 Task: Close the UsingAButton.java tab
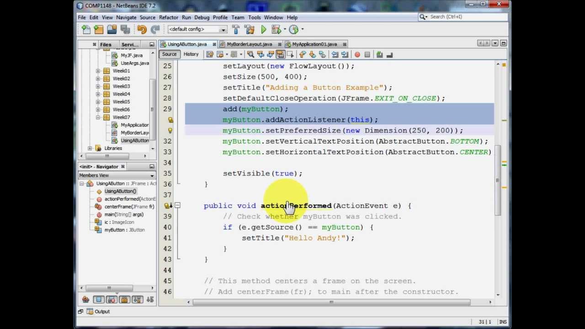214,44
